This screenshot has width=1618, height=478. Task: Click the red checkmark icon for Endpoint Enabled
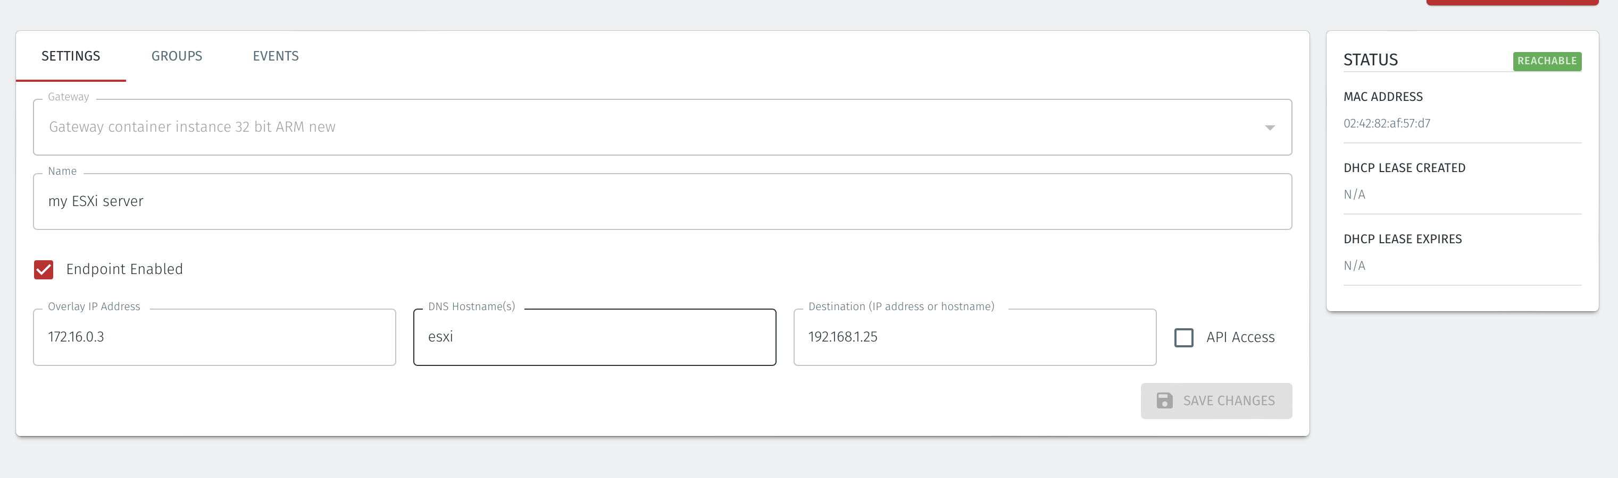click(x=43, y=270)
